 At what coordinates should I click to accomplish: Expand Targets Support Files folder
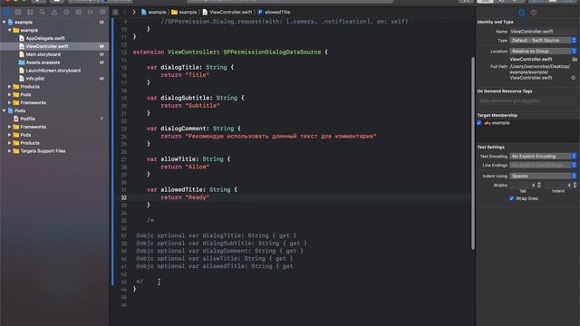click(10, 151)
